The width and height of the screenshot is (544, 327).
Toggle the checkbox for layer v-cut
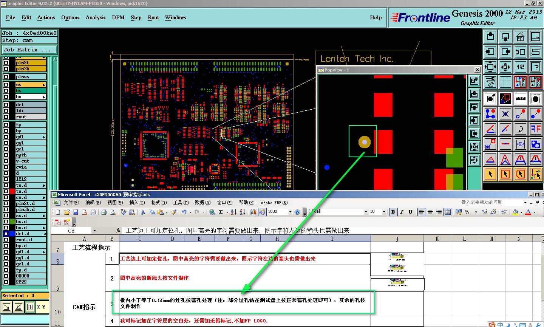[x=6, y=161]
